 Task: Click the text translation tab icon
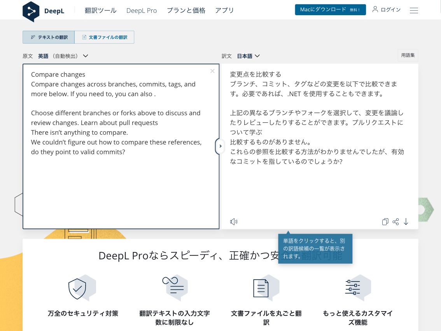33,37
